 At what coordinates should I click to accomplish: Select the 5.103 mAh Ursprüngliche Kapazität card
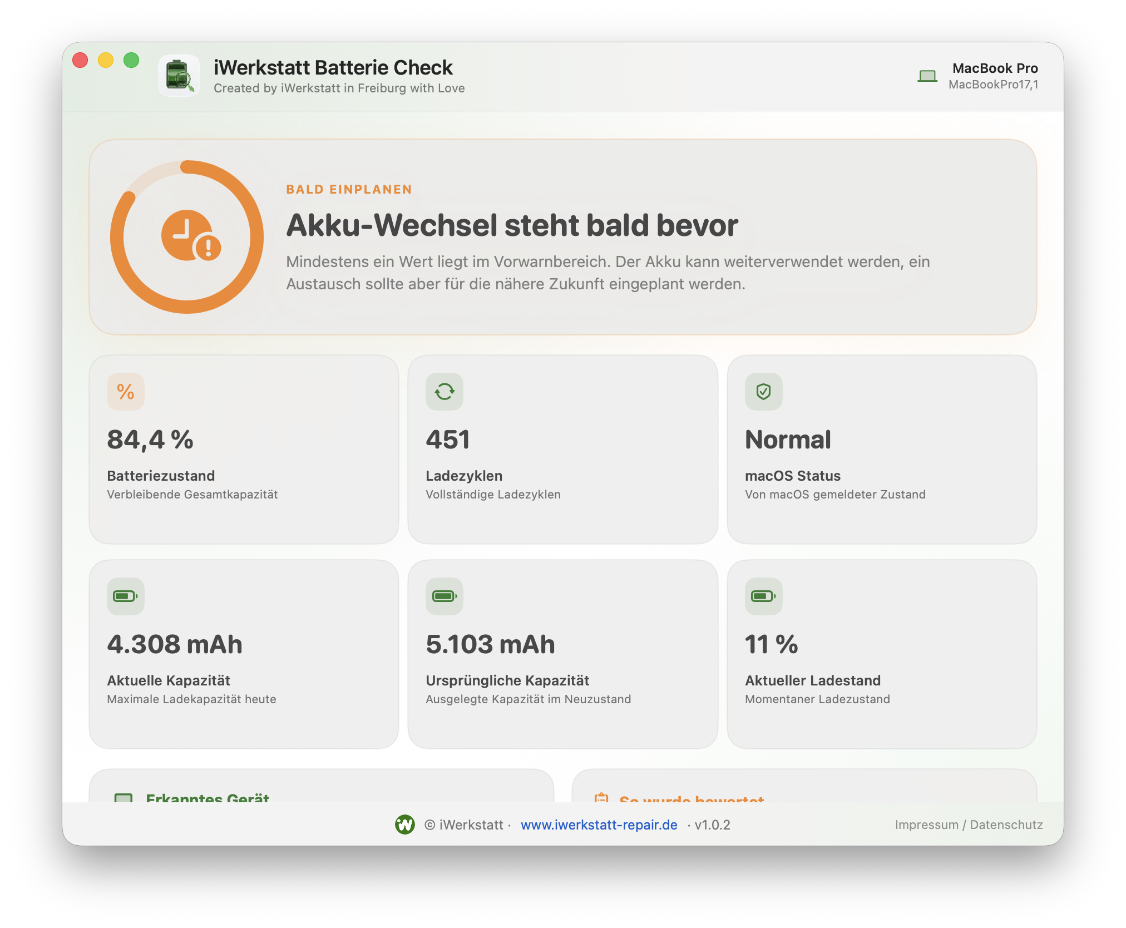(562, 654)
